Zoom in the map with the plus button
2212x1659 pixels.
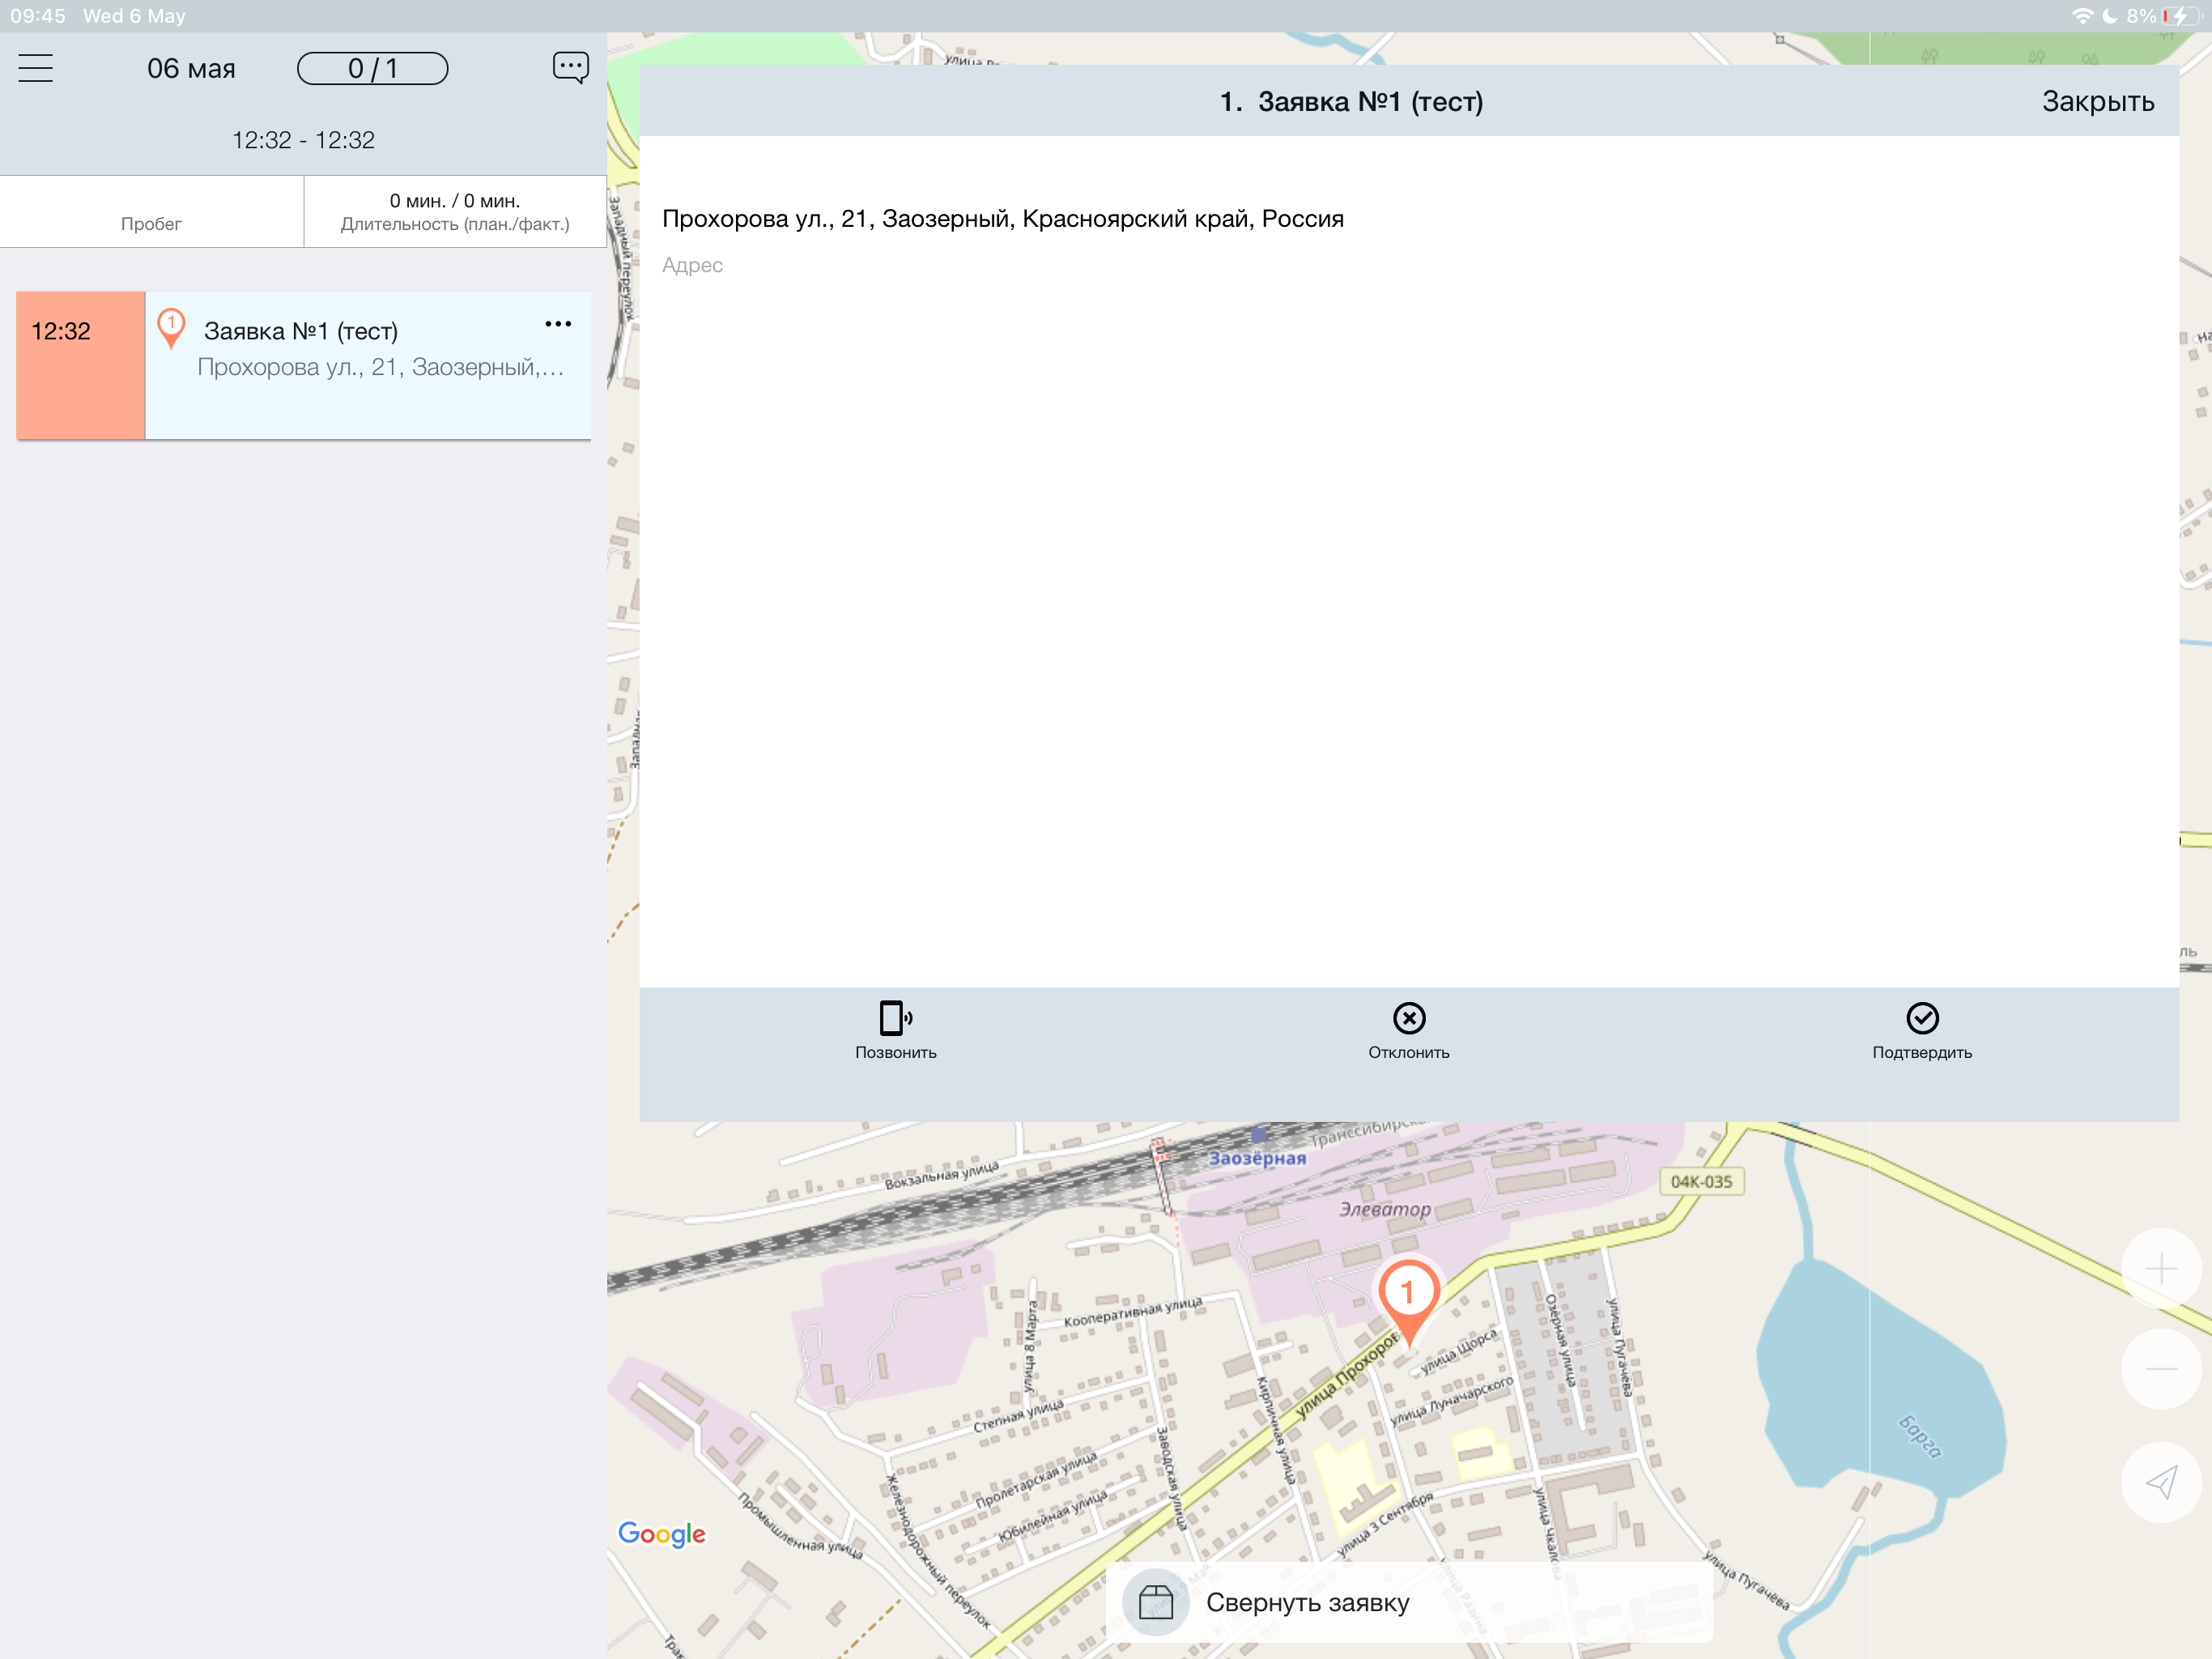(x=2161, y=1269)
